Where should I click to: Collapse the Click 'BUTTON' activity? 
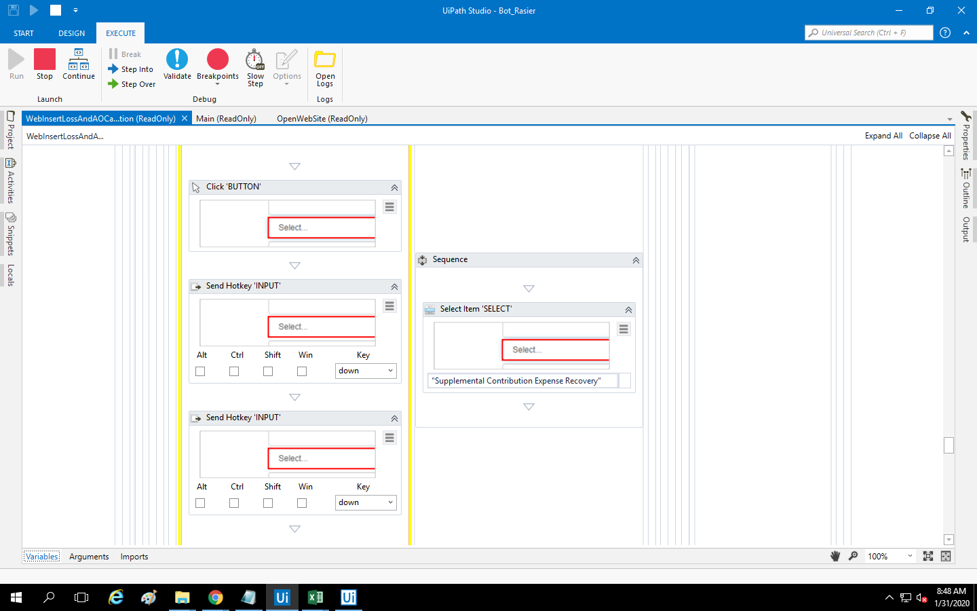[394, 187]
